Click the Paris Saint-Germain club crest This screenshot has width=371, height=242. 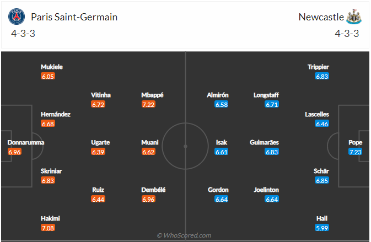coord(17,17)
